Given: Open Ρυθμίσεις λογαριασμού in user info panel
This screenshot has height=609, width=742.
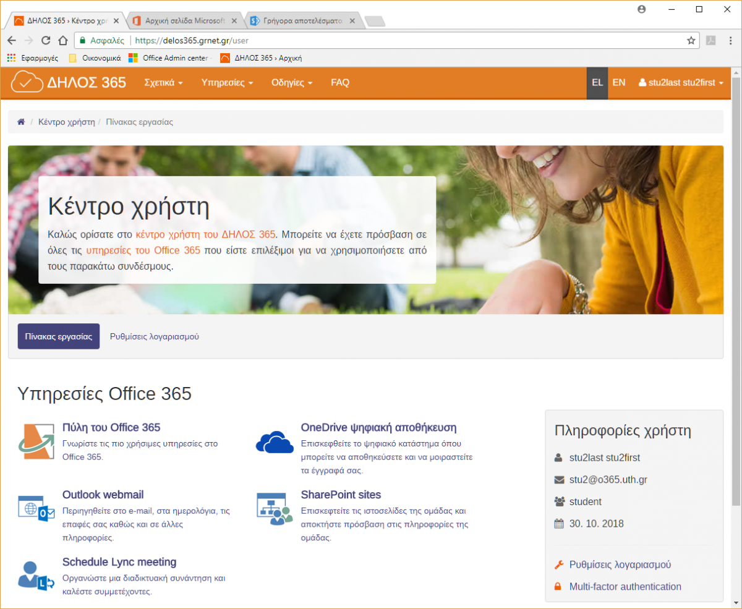Looking at the screenshot, I should pyautogui.click(x=620, y=564).
